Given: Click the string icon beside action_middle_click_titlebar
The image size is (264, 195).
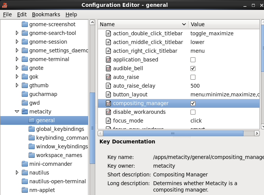Looking at the screenshot, I should [x=109, y=42].
